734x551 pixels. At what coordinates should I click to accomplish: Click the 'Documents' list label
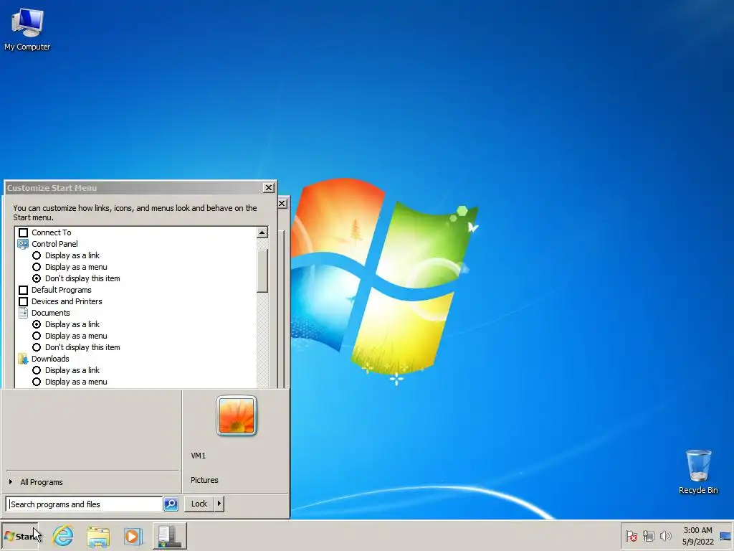pyautogui.click(x=51, y=313)
